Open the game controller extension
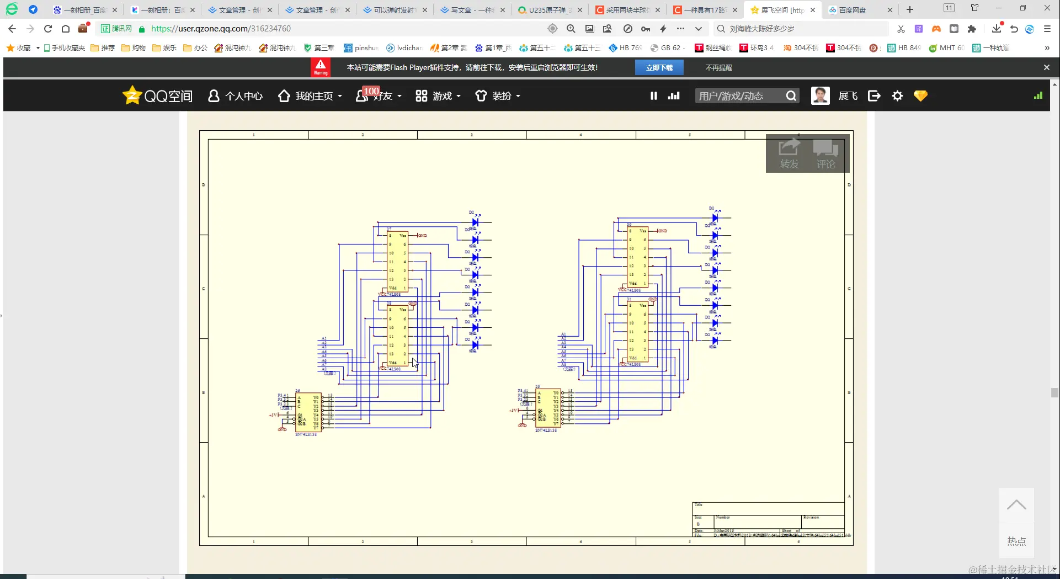The image size is (1060, 579). [x=936, y=29]
